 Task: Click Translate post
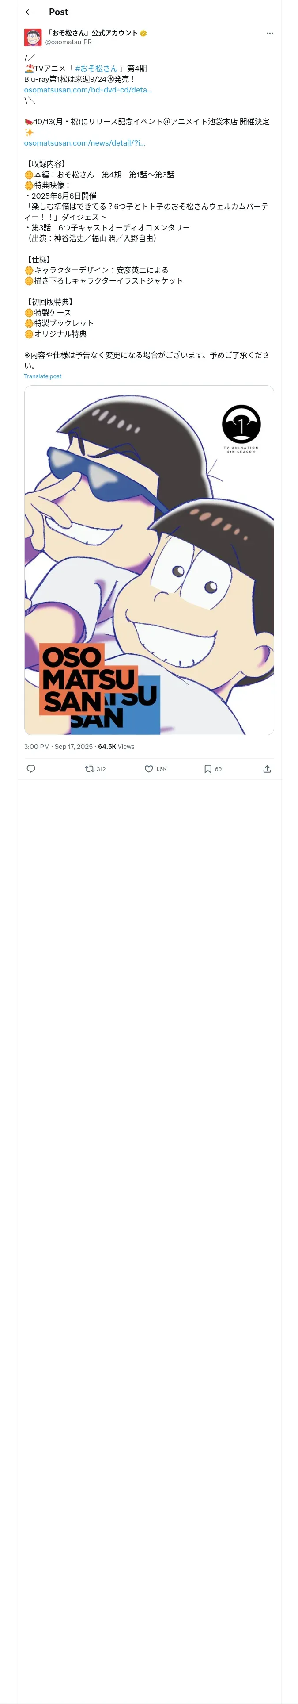pos(42,376)
